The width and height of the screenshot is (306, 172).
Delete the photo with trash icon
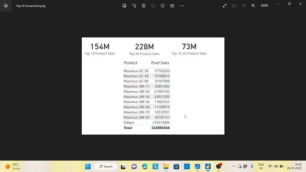point(143,6)
